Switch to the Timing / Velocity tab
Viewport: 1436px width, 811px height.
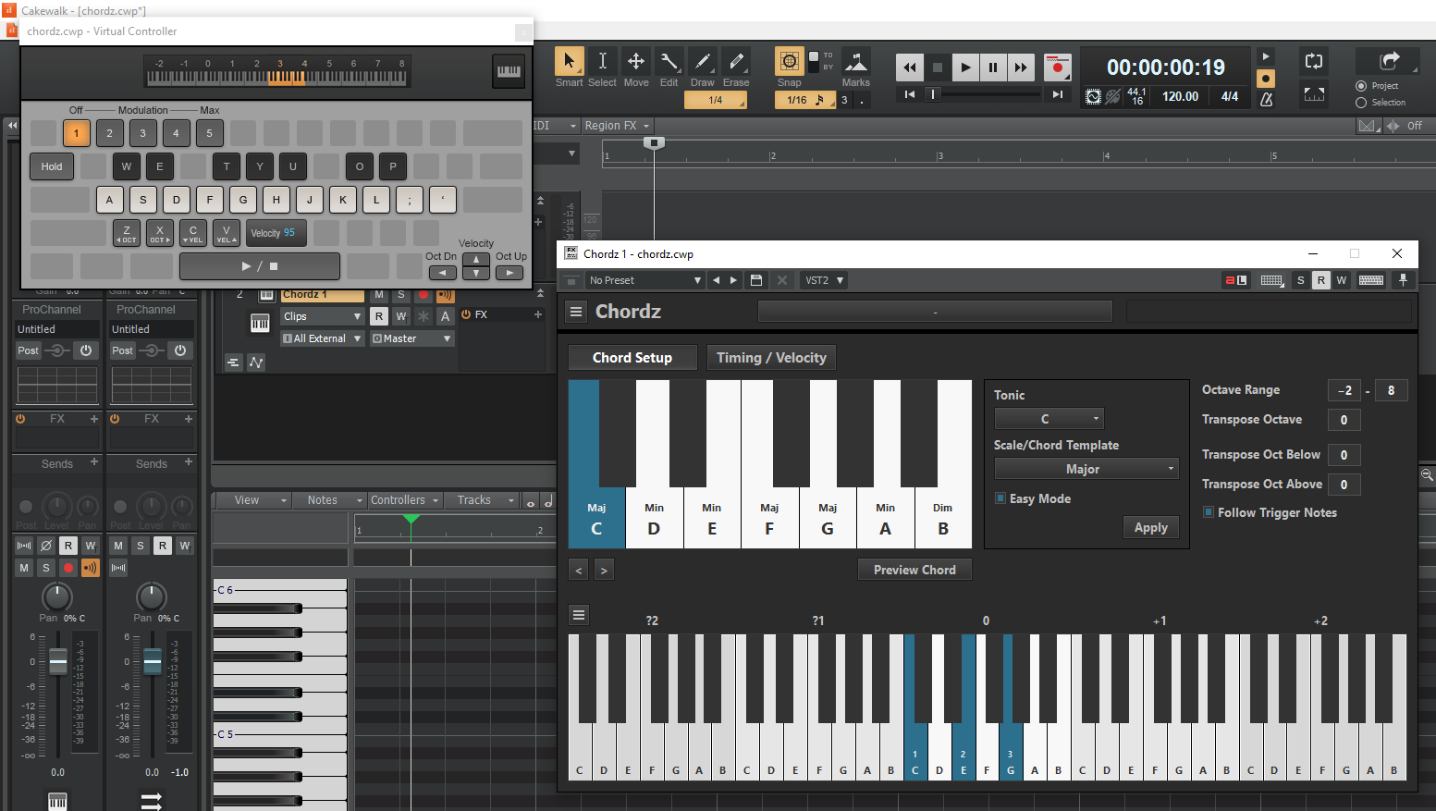771,358
